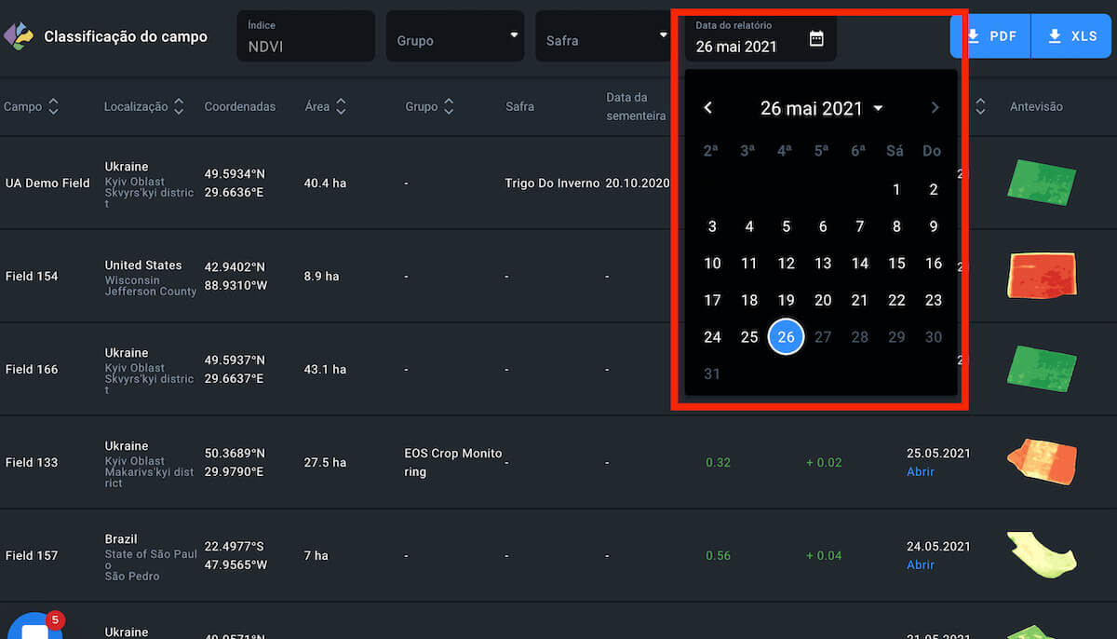The width and height of the screenshot is (1117, 639).
Task: Click the Índice NDVI input field
Action: (x=305, y=37)
